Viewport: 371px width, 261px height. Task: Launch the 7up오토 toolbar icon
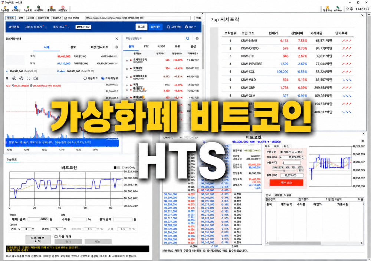coord(28,9)
